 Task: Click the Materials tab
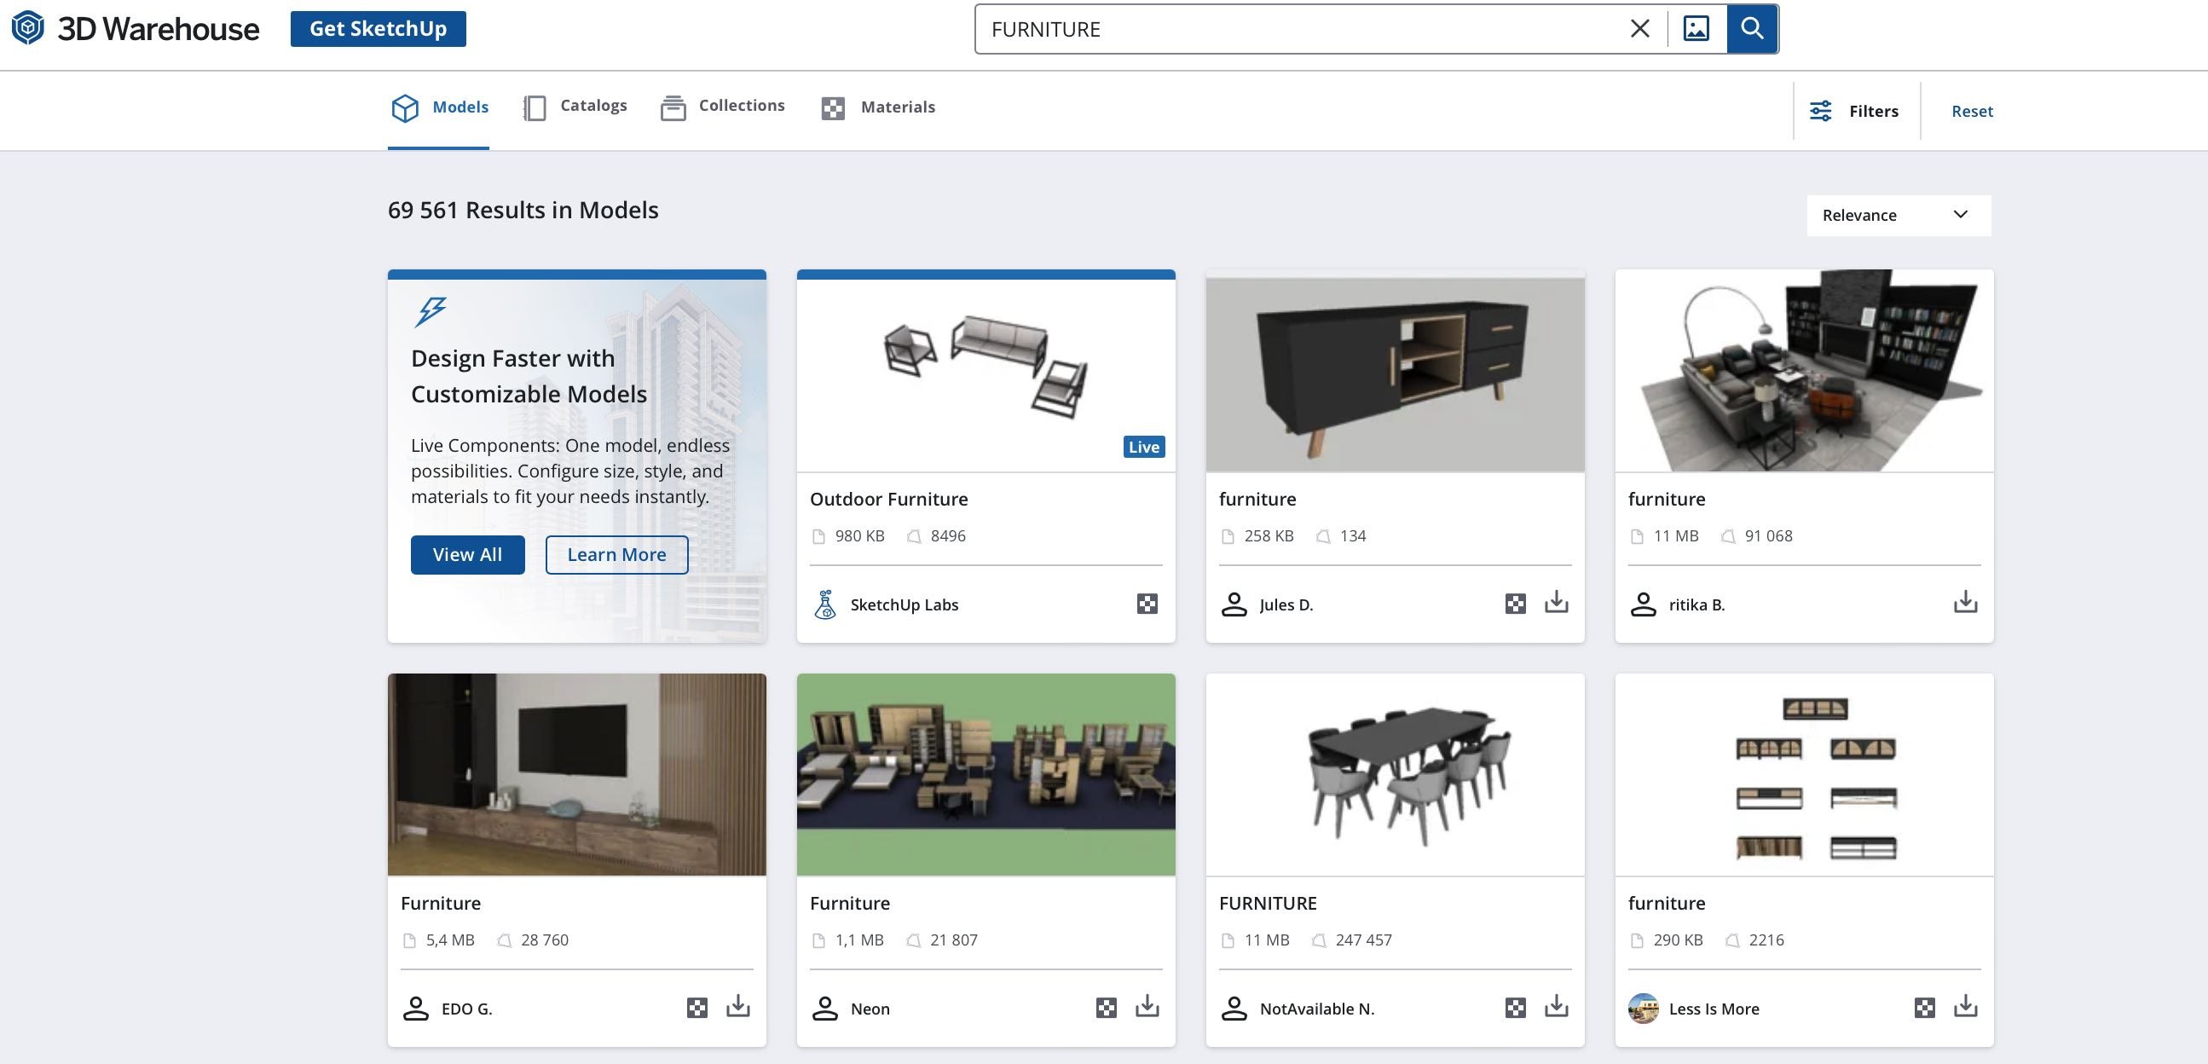click(877, 107)
